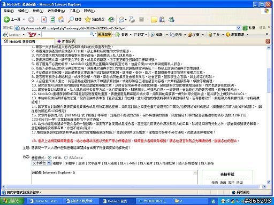
Task: Expand the Back button history dropdown arrow
Action: click(24, 19)
